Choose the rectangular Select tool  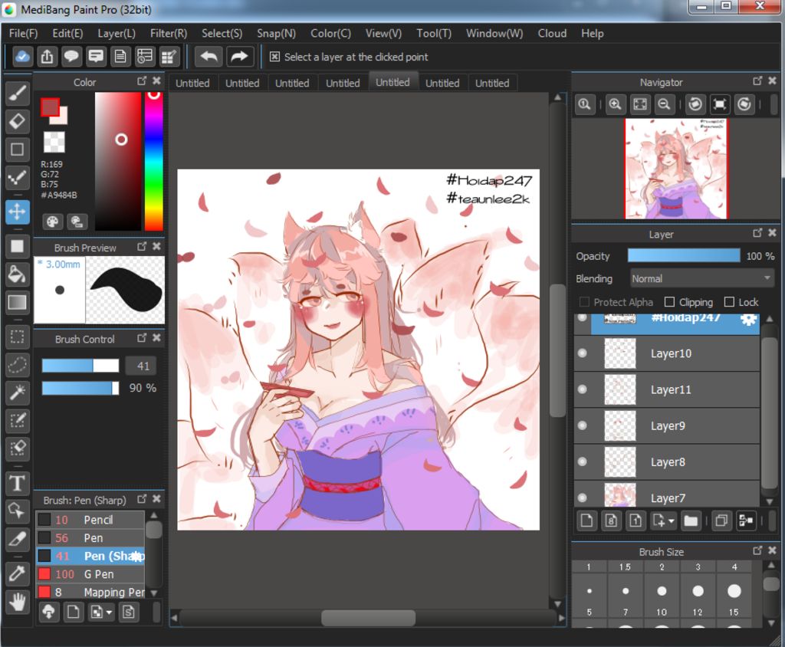pos(18,337)
